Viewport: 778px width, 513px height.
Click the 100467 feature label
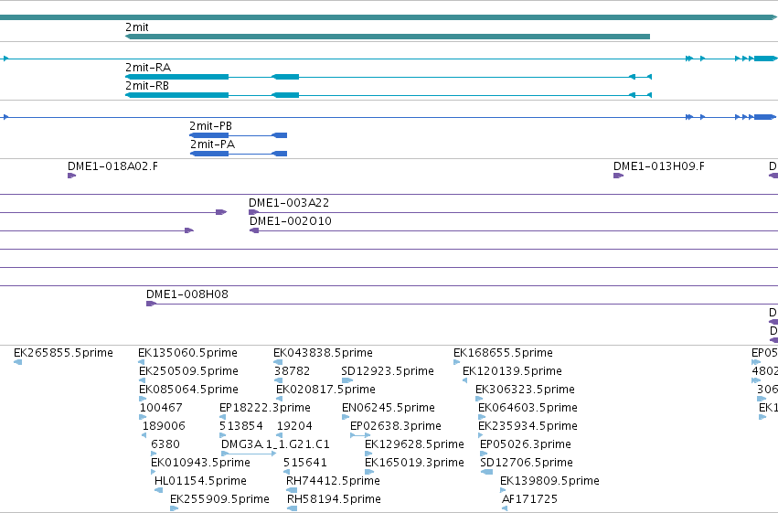[x=161, y=408]
